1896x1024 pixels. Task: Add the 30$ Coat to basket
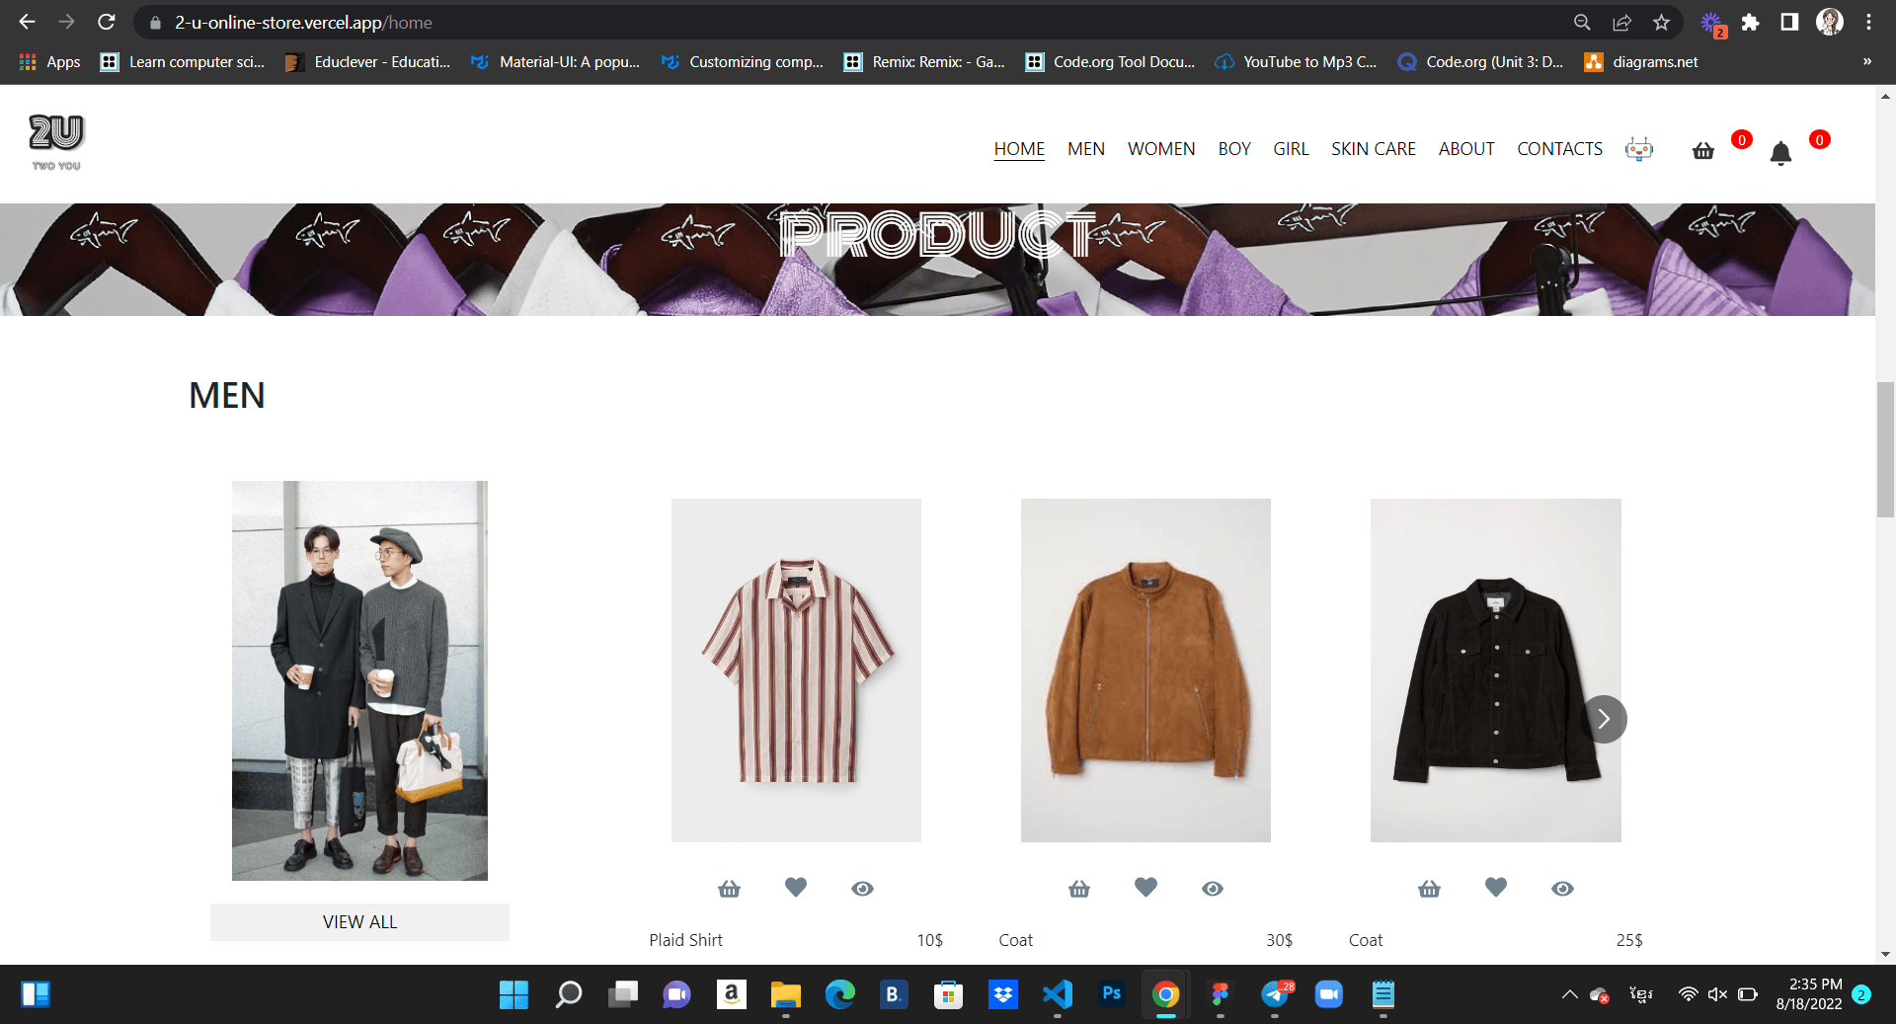click(x=1079, y=889)
